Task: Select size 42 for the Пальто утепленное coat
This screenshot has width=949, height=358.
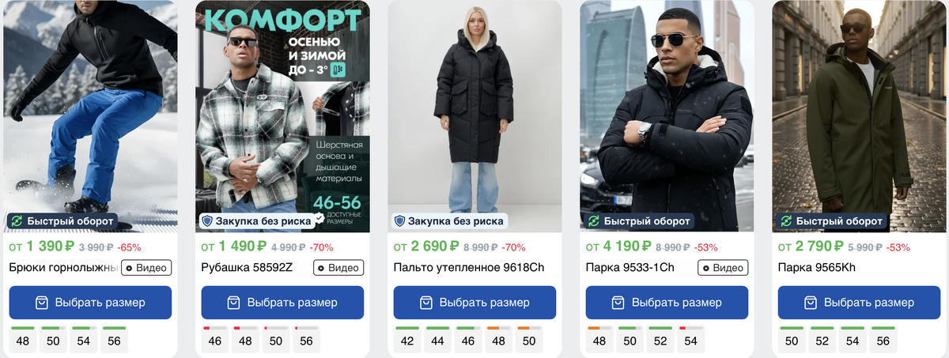Action: point(406,341)
